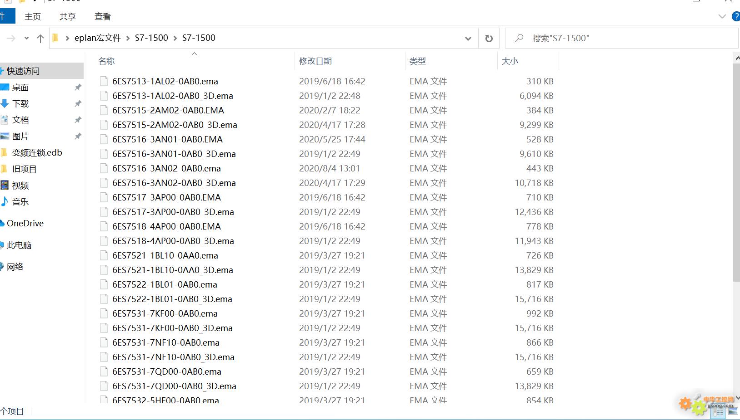Select file name 6ES7531-7NF10-0AB0.ema
This screenshot has height=420, width=740.
pos(166,342)
